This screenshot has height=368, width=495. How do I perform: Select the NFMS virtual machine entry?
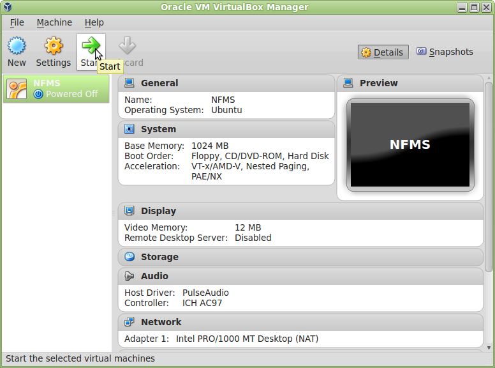click(56, 89)
